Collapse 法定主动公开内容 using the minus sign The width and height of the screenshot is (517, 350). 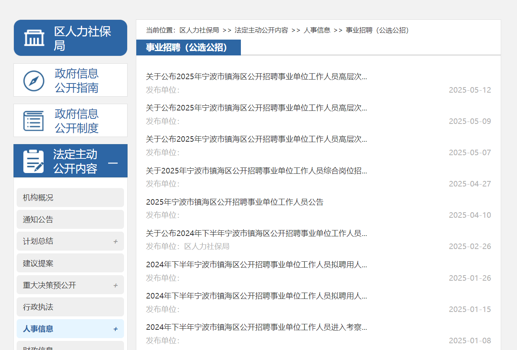click(x=113, y=163)
